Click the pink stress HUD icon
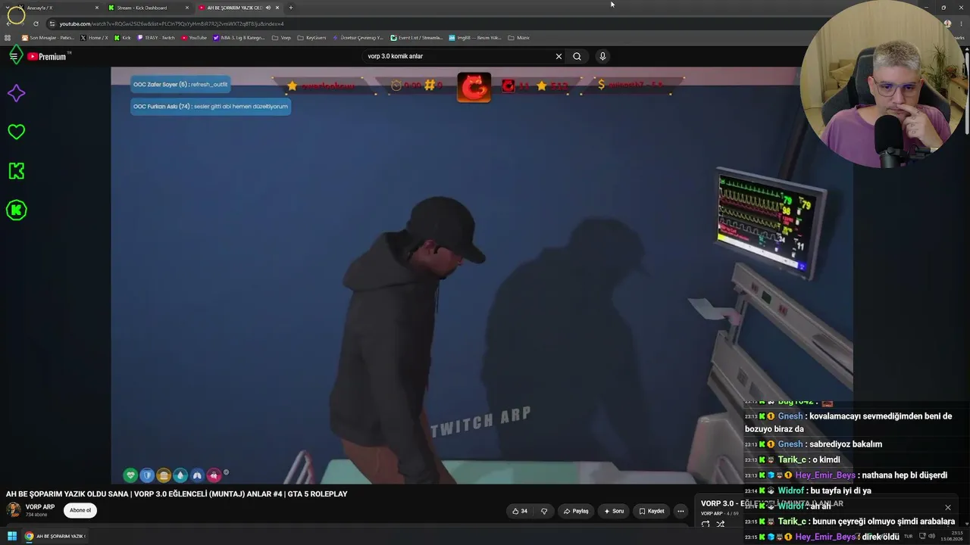 pyautogui.click(x=214, y=475)
